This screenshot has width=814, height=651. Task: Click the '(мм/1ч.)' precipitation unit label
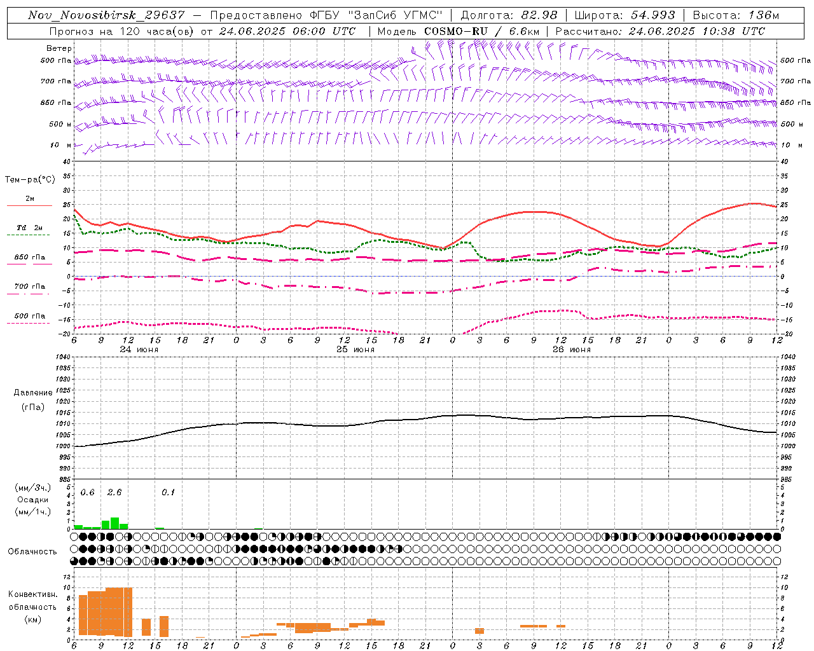33,511
